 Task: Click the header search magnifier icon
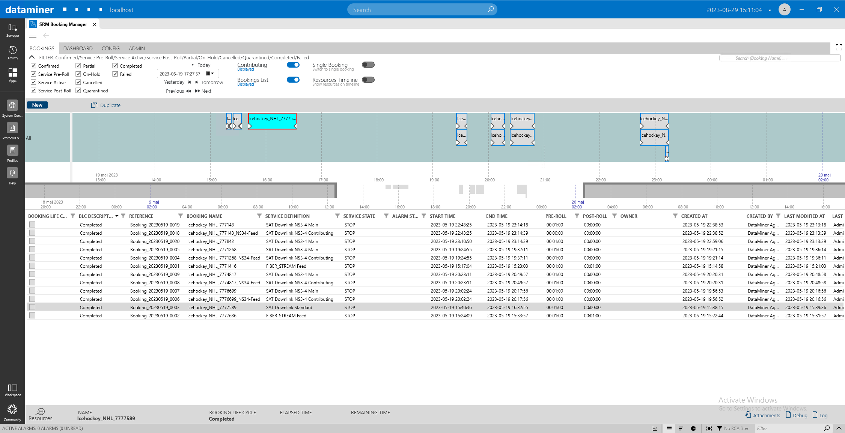coord(490,9)
